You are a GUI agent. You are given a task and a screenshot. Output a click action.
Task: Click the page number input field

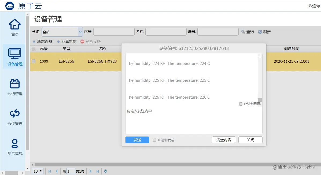(x=71, y=171)
